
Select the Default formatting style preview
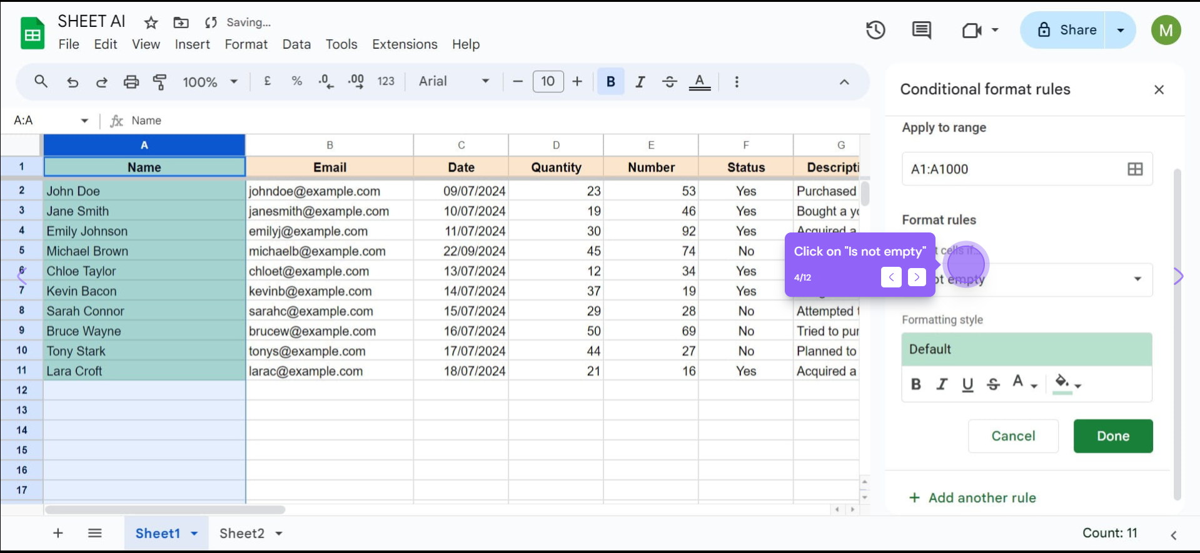(x=1027, y=349)
